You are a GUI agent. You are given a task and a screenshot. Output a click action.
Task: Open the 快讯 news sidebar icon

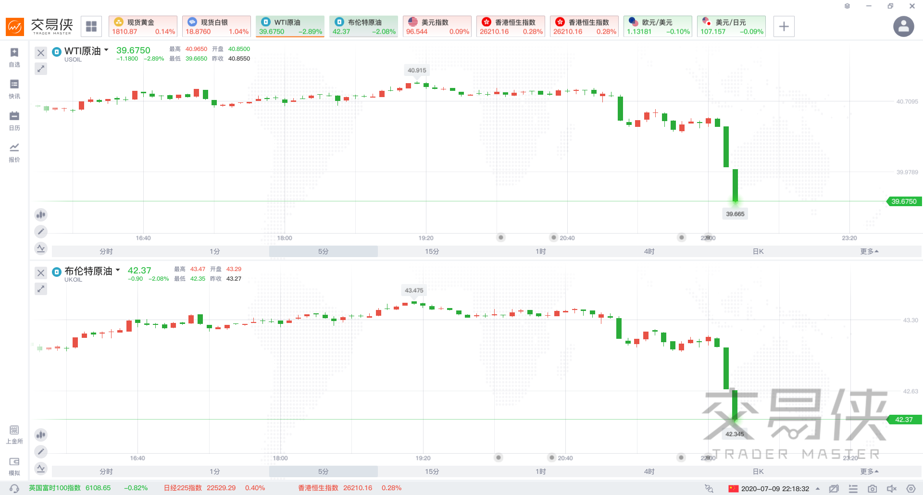click(x=14, y=88)
